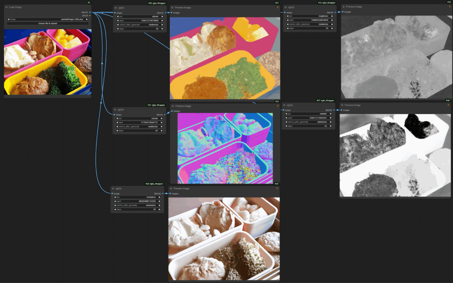Click the #30 rgbx_Wrapper node badge
This screenshot has height=283, width=453.
click(x=157, y=3)
